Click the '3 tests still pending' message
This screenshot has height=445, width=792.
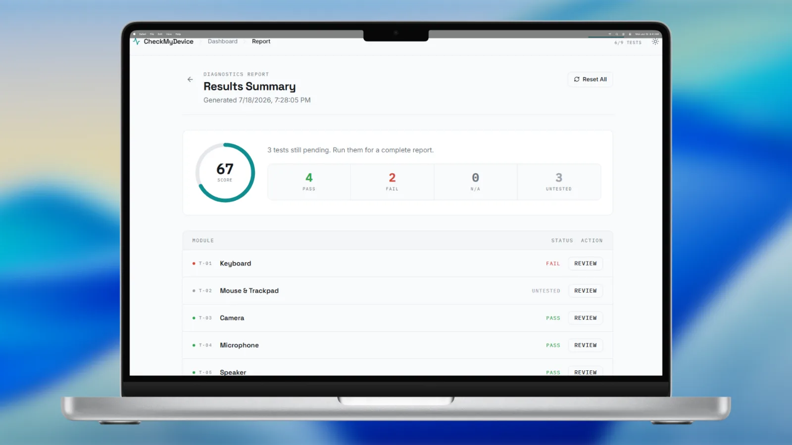click(350, 150)
